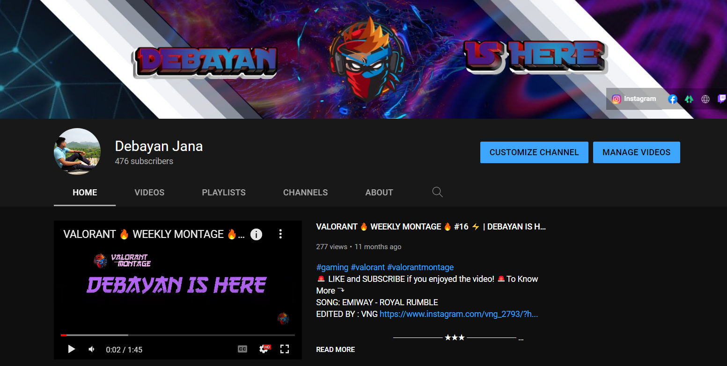727x366 pixels.
Task: Open the vng_2793 Instagram link in description
Action: (x=459, y=314)
